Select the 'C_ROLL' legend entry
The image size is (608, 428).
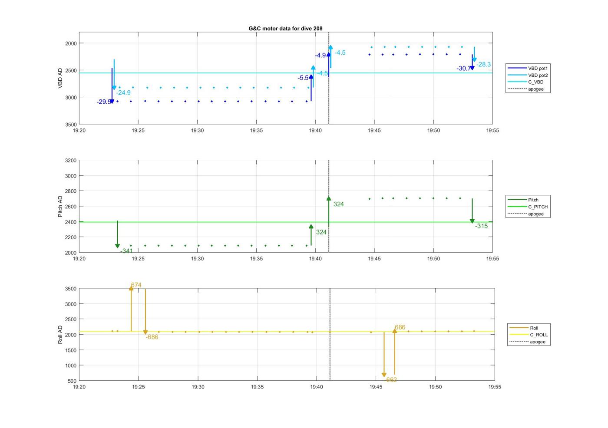pos(529,335)
